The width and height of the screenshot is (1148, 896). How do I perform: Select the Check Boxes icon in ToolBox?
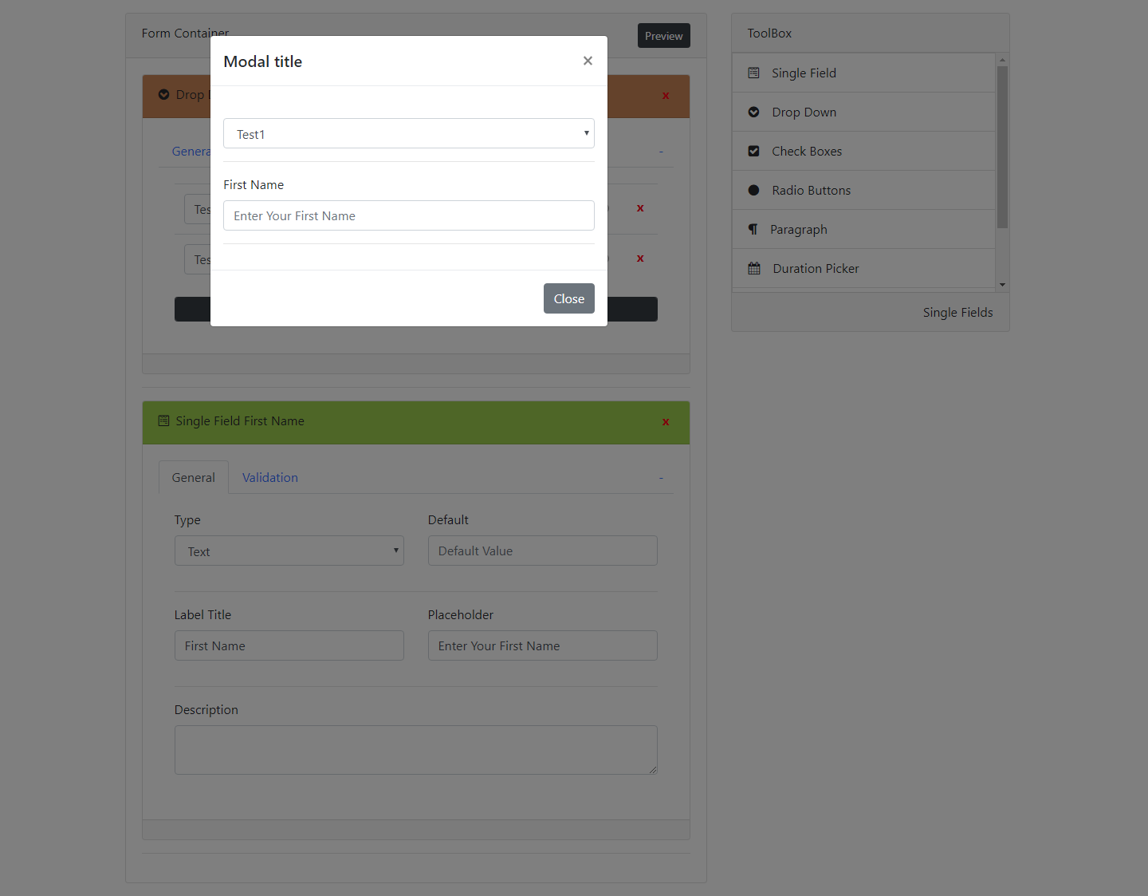(x=753, y=151)
